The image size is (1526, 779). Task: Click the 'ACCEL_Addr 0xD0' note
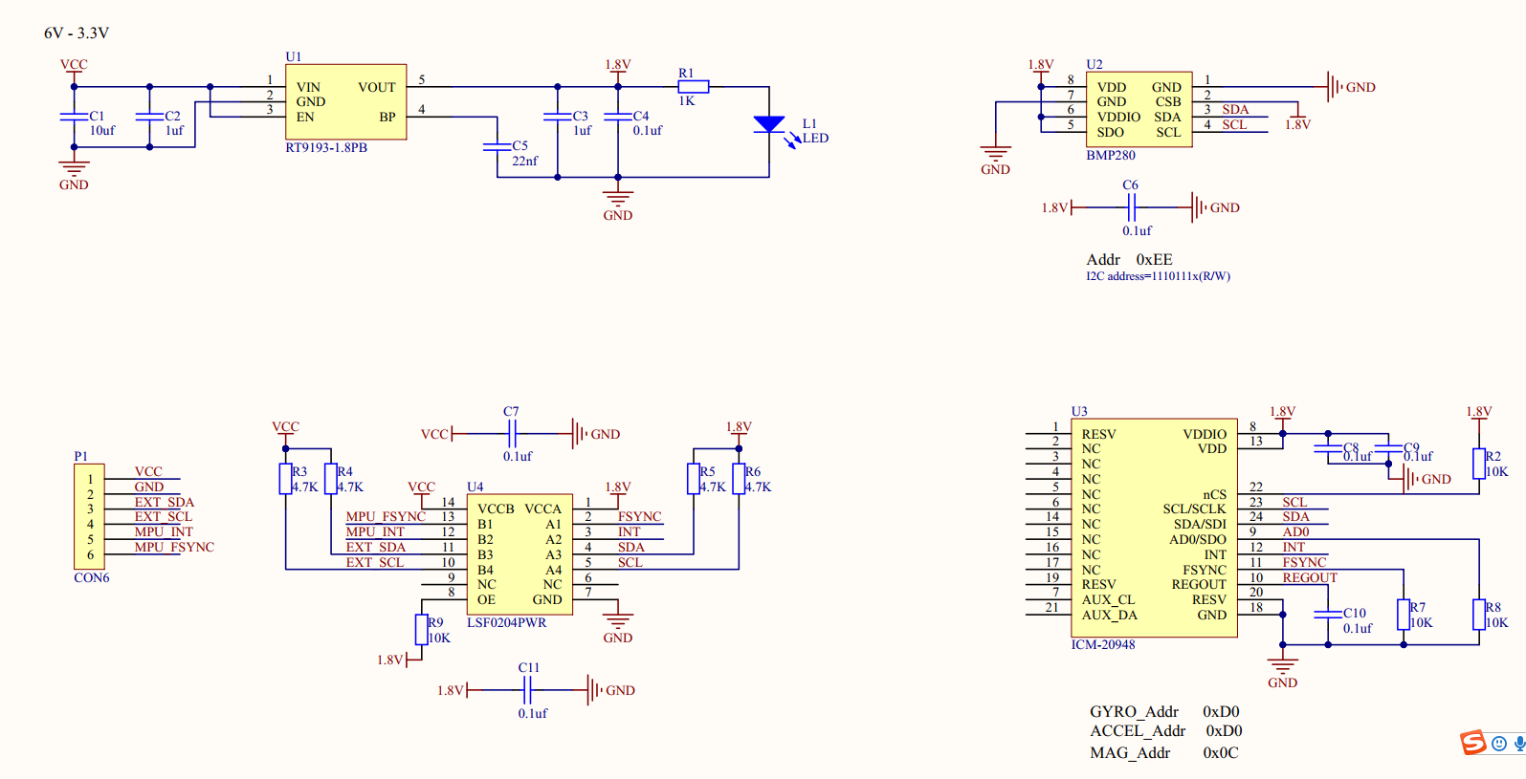[x=1166, y=731]
